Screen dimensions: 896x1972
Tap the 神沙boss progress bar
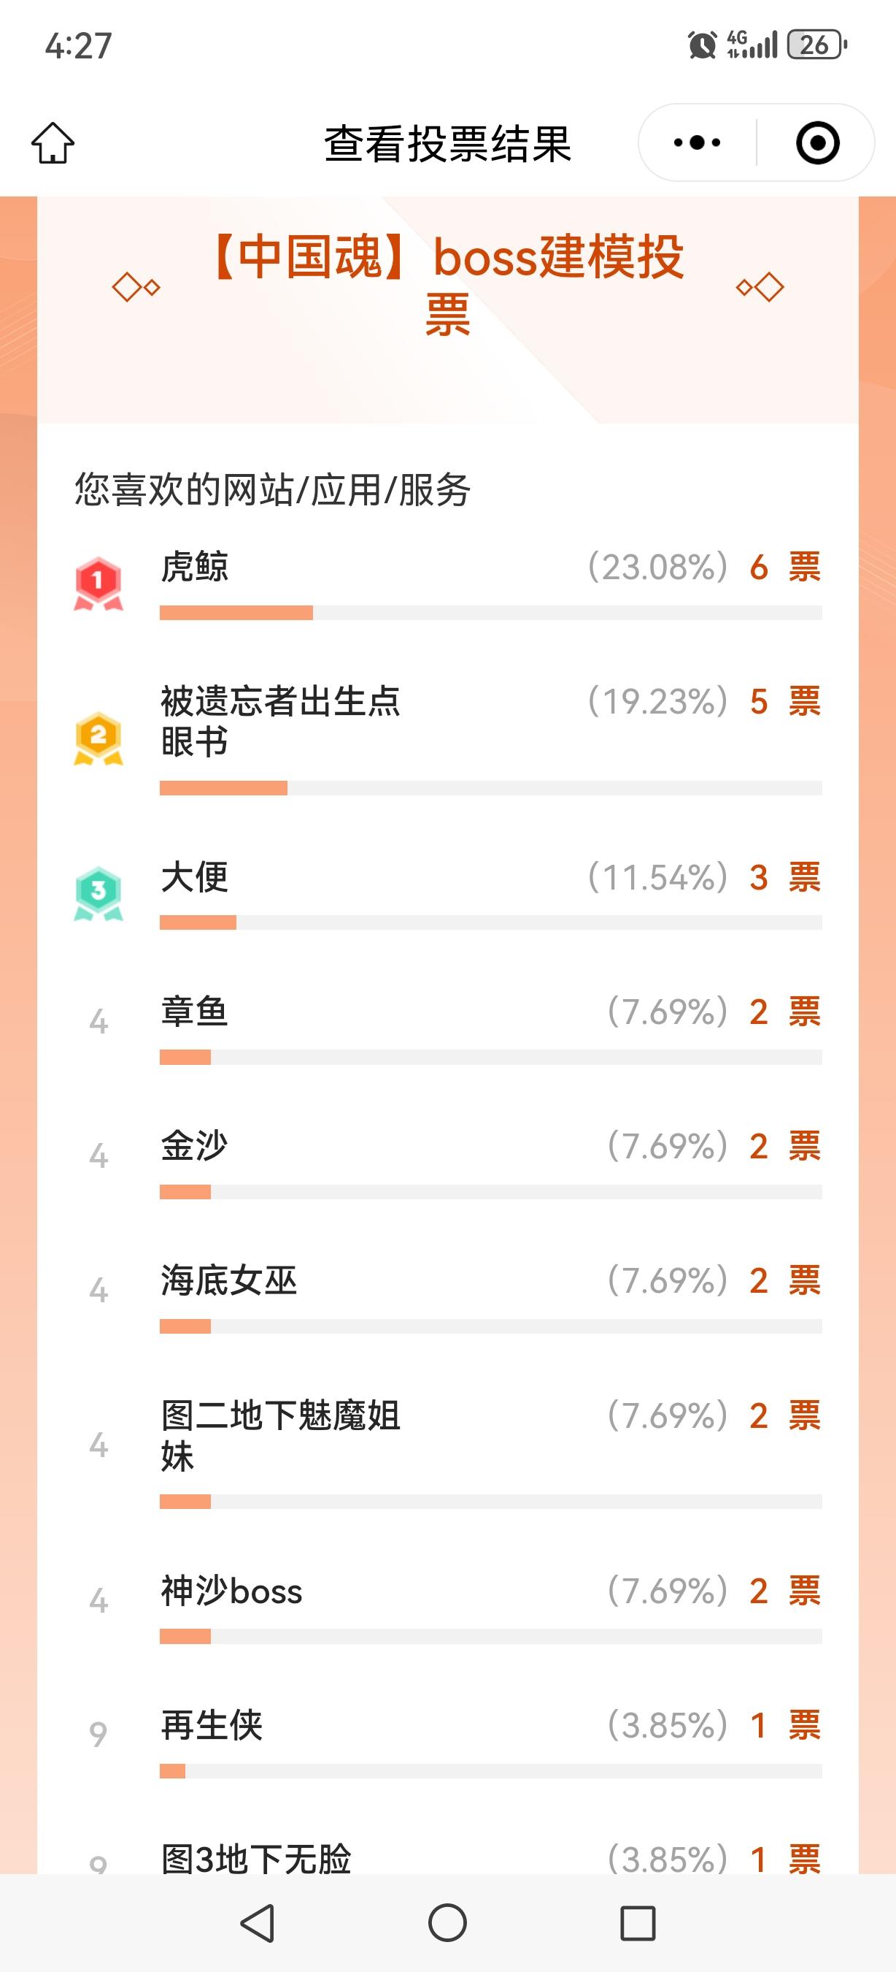point(490,1637)
